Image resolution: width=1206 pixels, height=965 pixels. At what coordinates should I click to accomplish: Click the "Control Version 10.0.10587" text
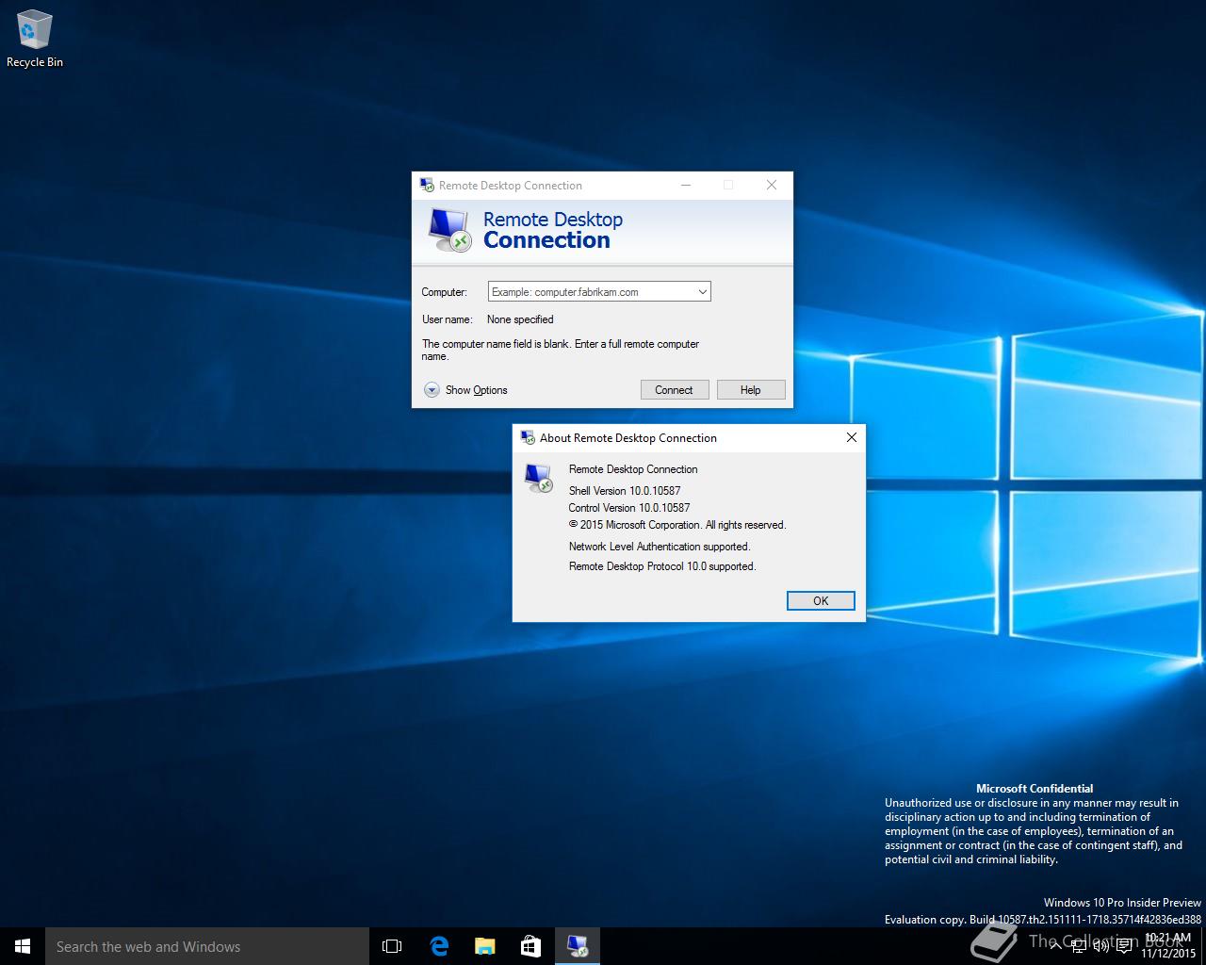[629, 508]
